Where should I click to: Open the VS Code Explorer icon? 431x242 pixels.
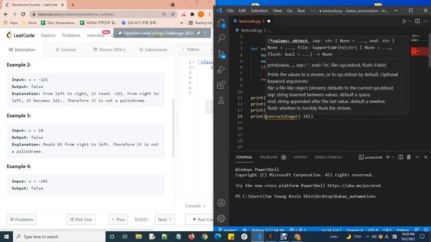coord(222,24)
